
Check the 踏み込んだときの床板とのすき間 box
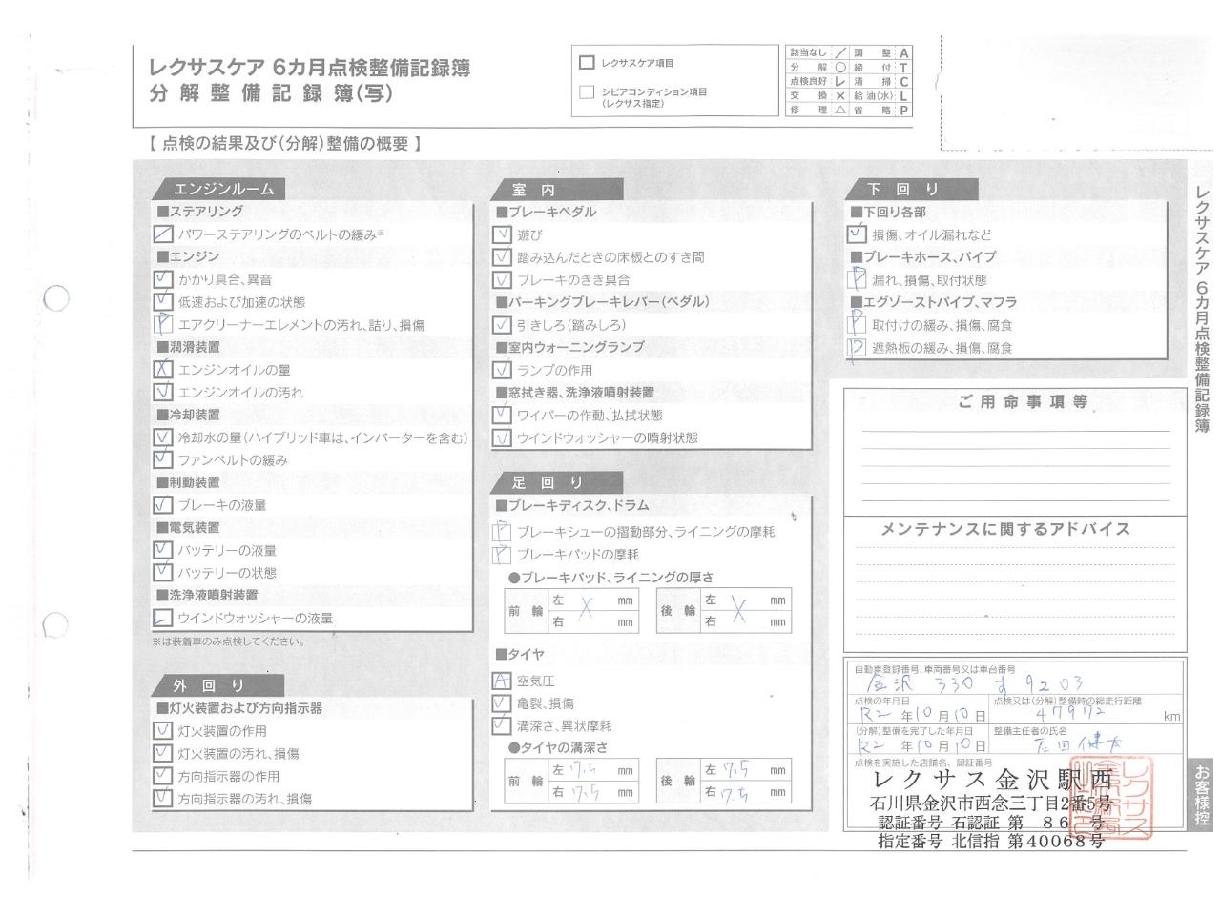coord(503,257)
